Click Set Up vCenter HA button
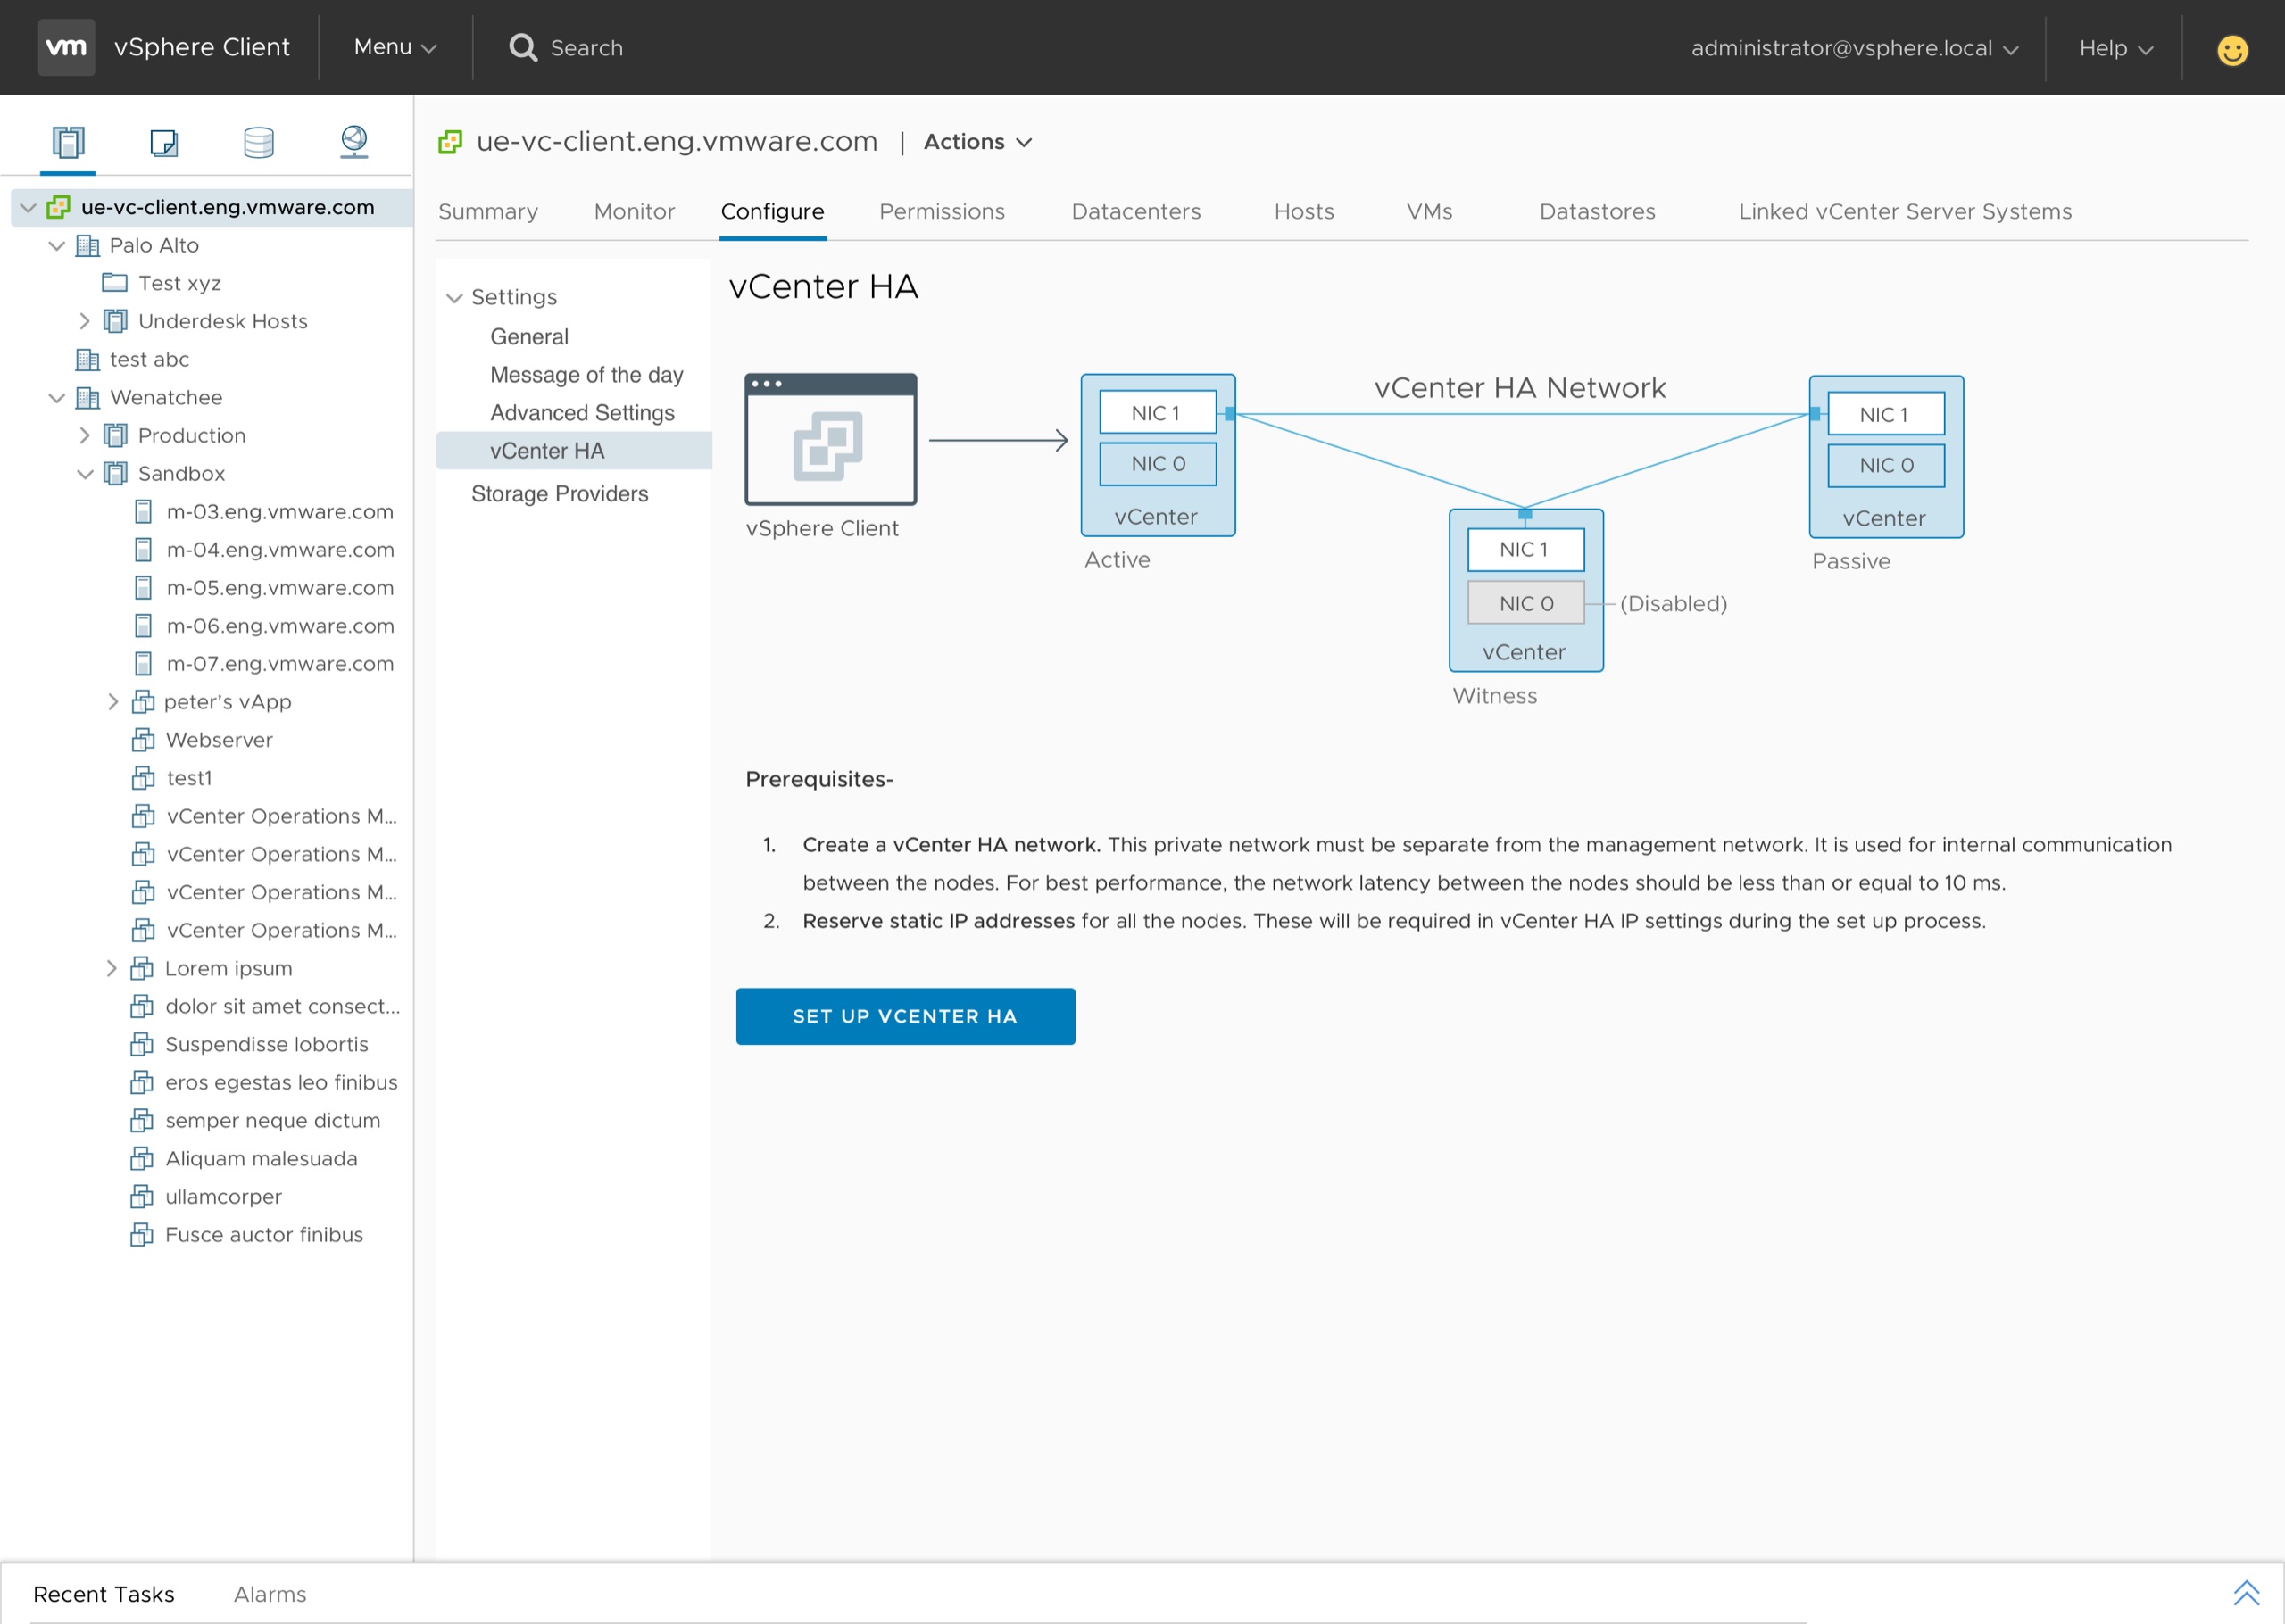This screenshot has width=2285, height=1624. [x=905, y=1016]
